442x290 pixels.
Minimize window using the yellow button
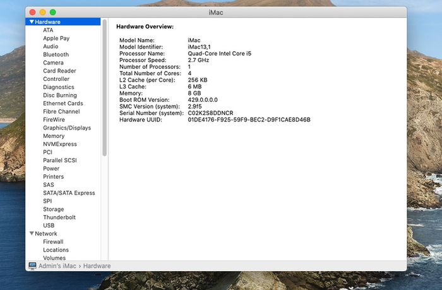pyautogui.click(x=42, y=12)
